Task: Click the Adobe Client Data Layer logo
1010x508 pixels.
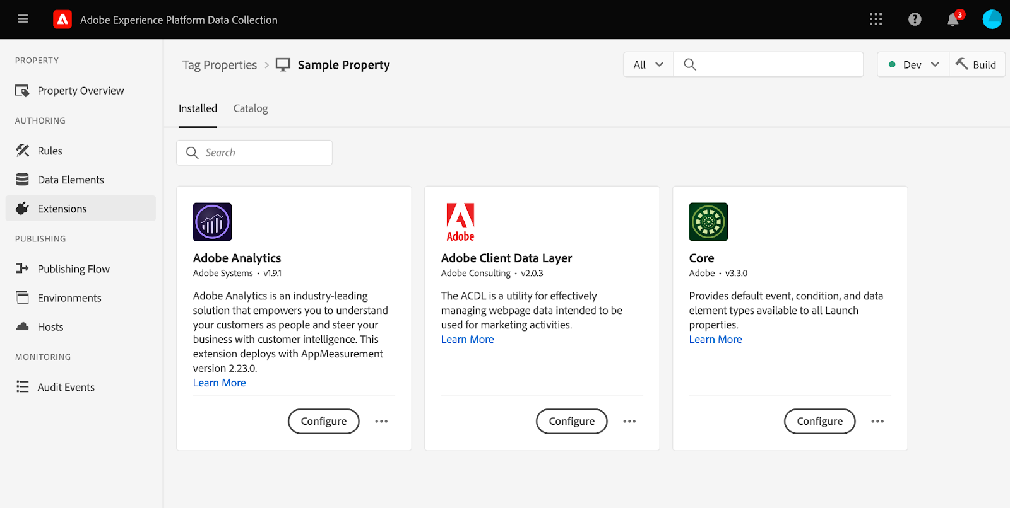Action: point(460,222)
